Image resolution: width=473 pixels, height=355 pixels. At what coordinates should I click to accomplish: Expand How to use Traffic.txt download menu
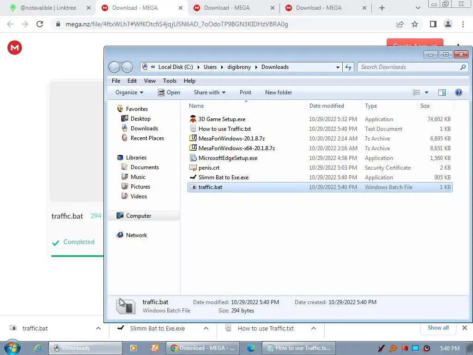[314, 329]
